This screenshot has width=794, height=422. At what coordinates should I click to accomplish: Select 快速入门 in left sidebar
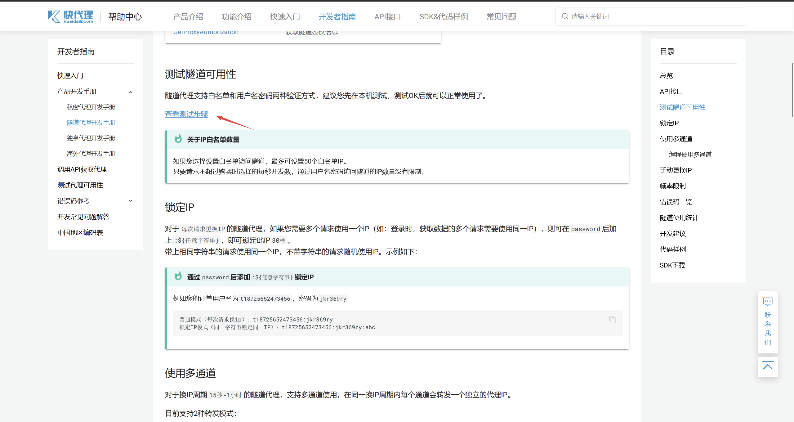click(x=70, y=75)
